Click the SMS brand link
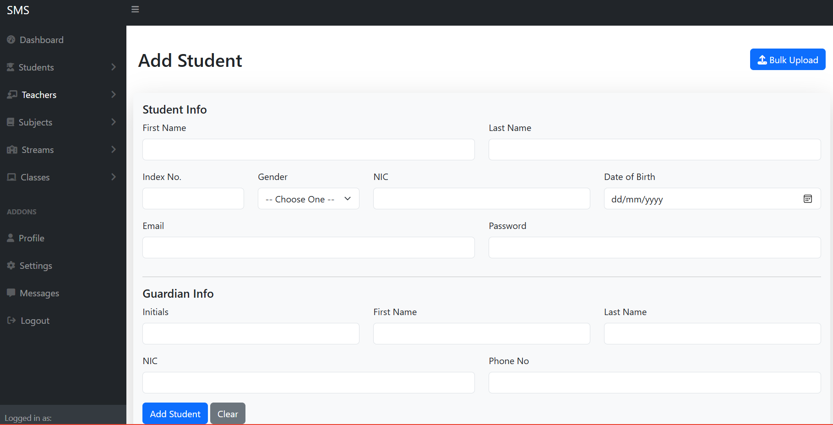 (18, 10)
